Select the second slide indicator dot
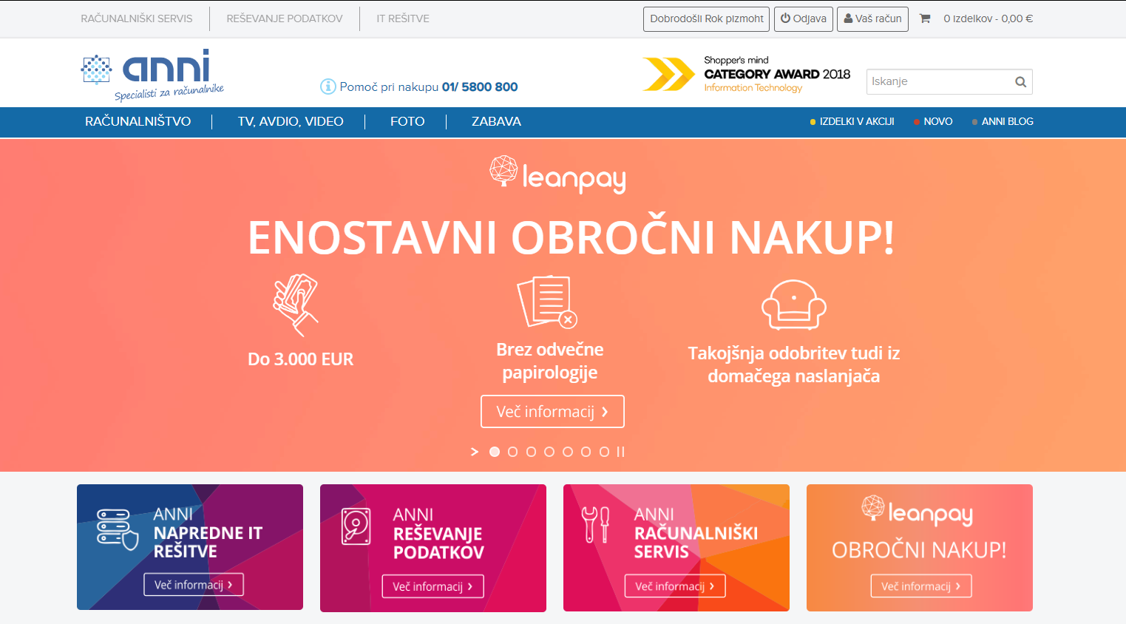Viewport: 1126px width, 624px height. pos(512,452)
